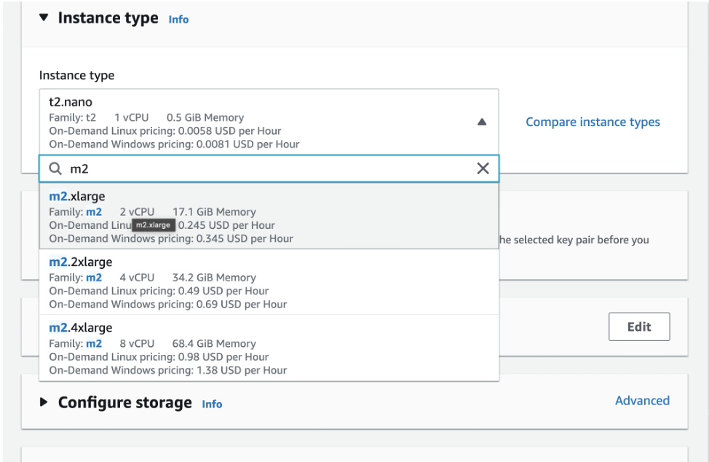Click the 0.0081 USD Windows pricing line
Screen dimensions: 709x462
[x=174, y=144]
